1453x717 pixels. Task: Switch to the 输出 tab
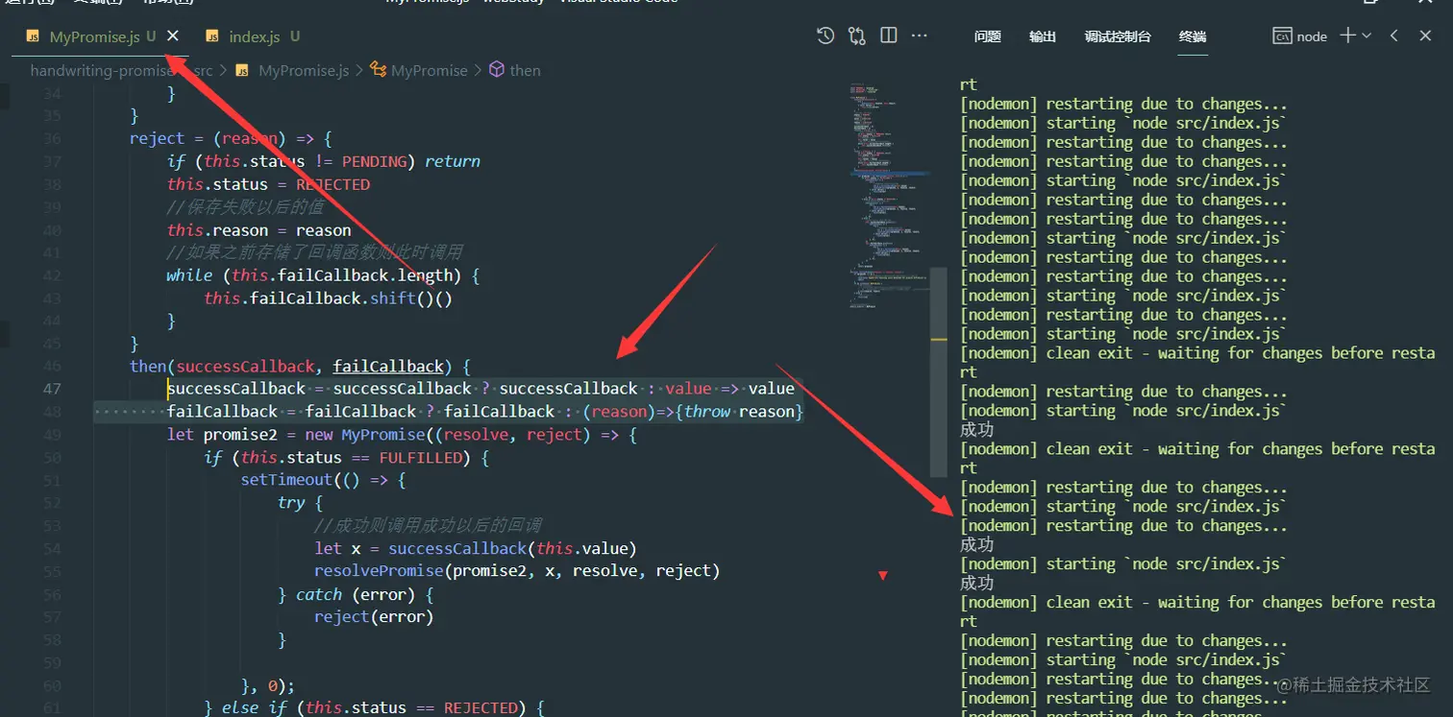click(1043, 36)
